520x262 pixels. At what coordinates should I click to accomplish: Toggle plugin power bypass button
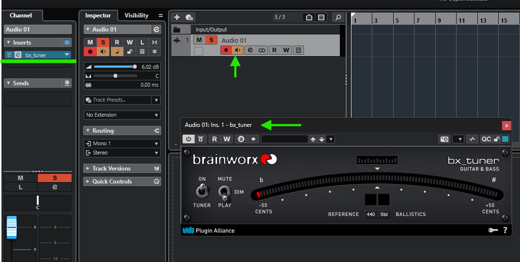click(188, 139)
